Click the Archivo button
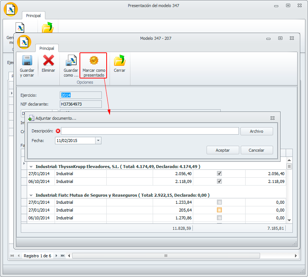The height and width of the screenshot is (277, 308). (256, 131)
